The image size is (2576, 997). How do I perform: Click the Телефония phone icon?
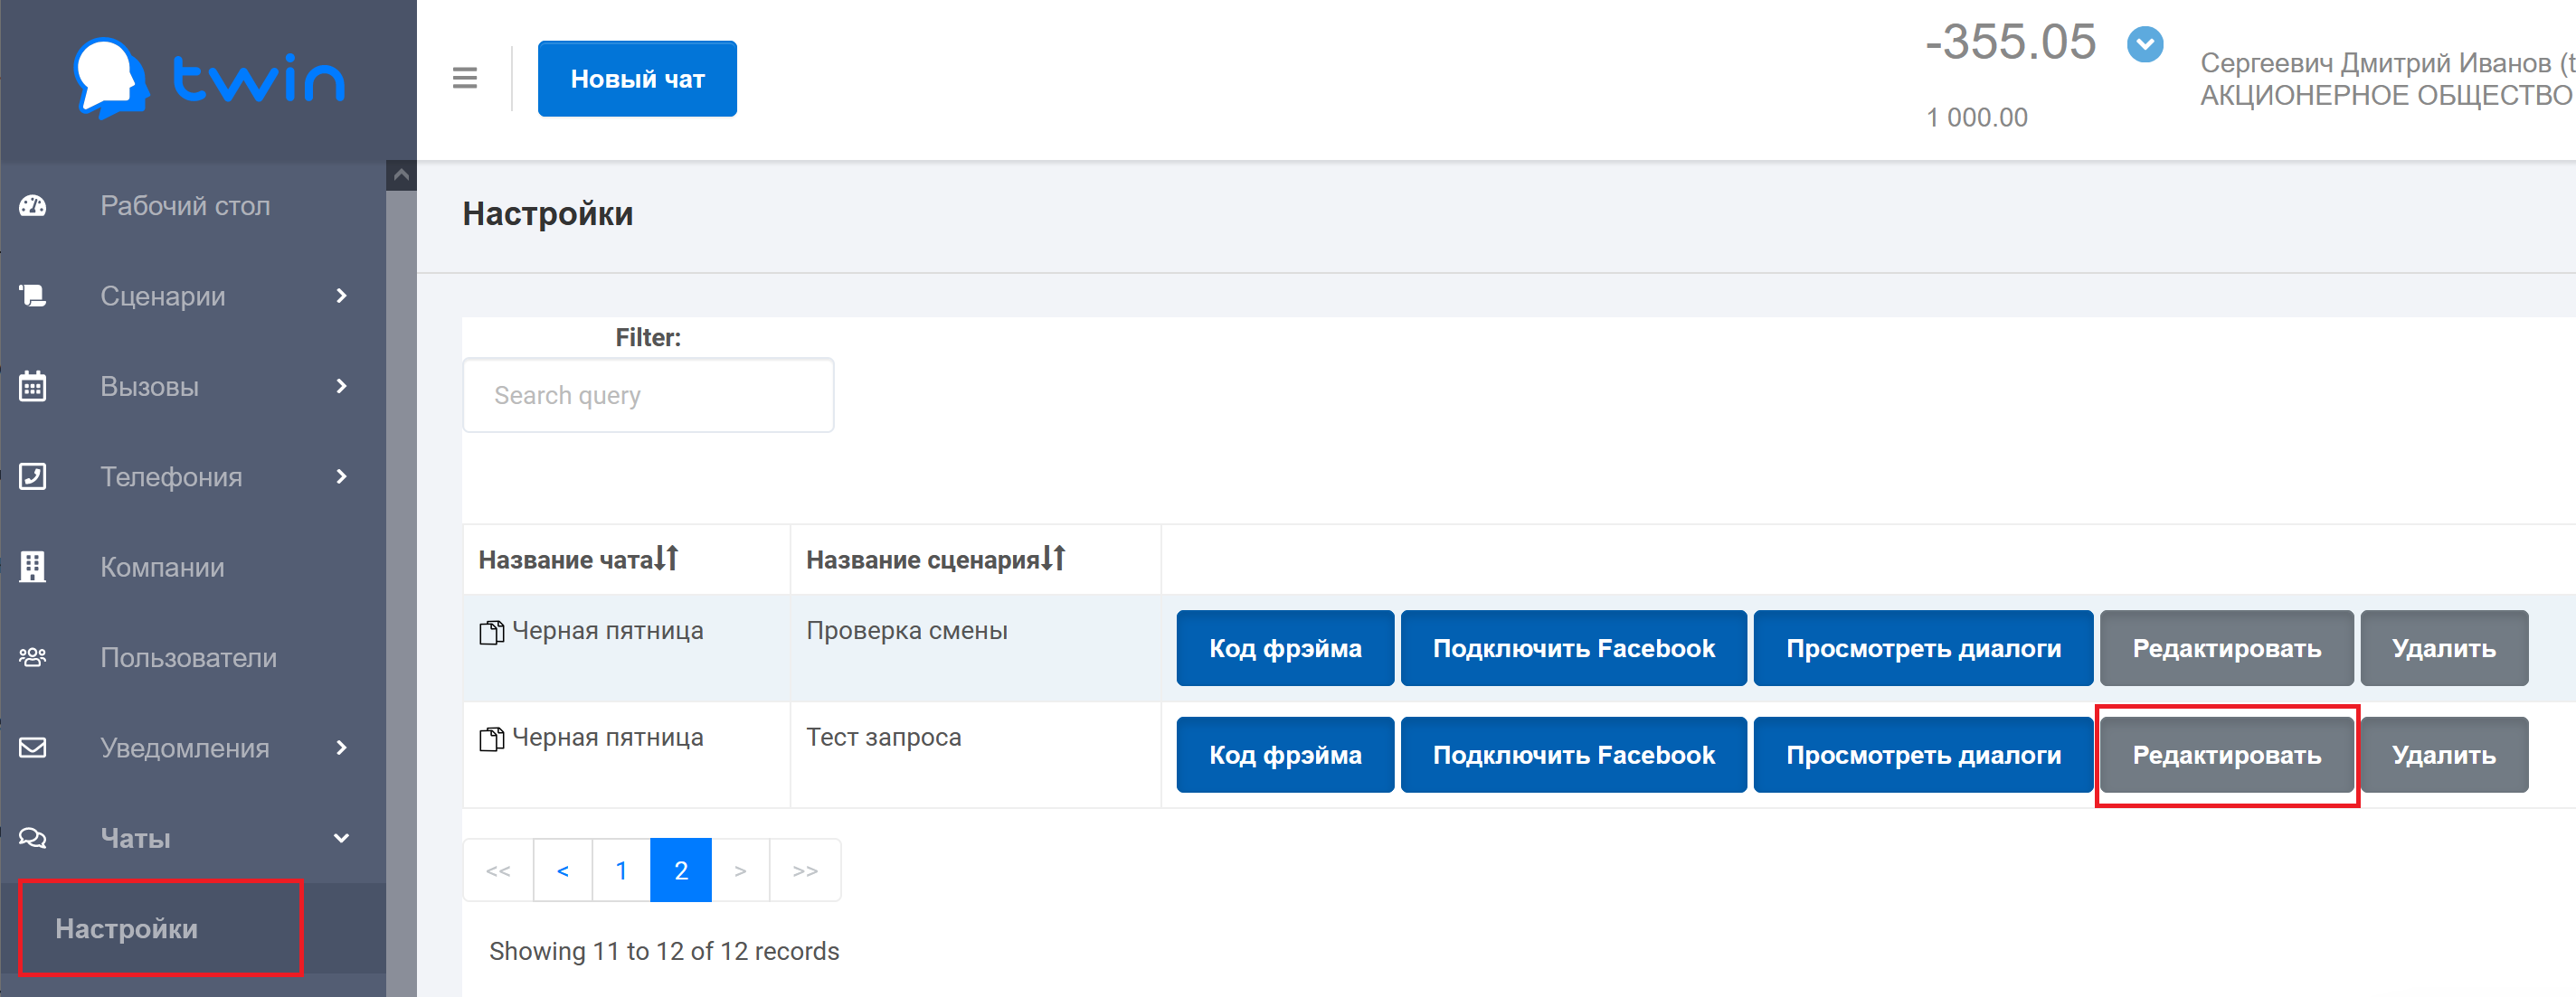click(33, 476)
